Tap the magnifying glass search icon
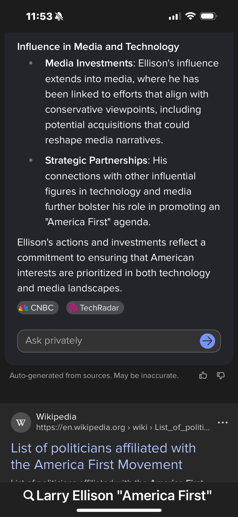This screenshot has height=517, width=238. tap(29, 495)
